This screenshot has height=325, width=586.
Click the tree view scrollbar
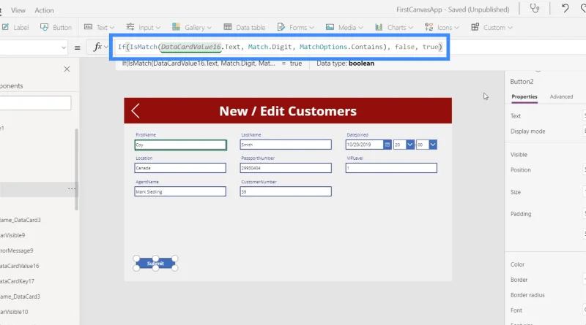click(x=77, y=169)
